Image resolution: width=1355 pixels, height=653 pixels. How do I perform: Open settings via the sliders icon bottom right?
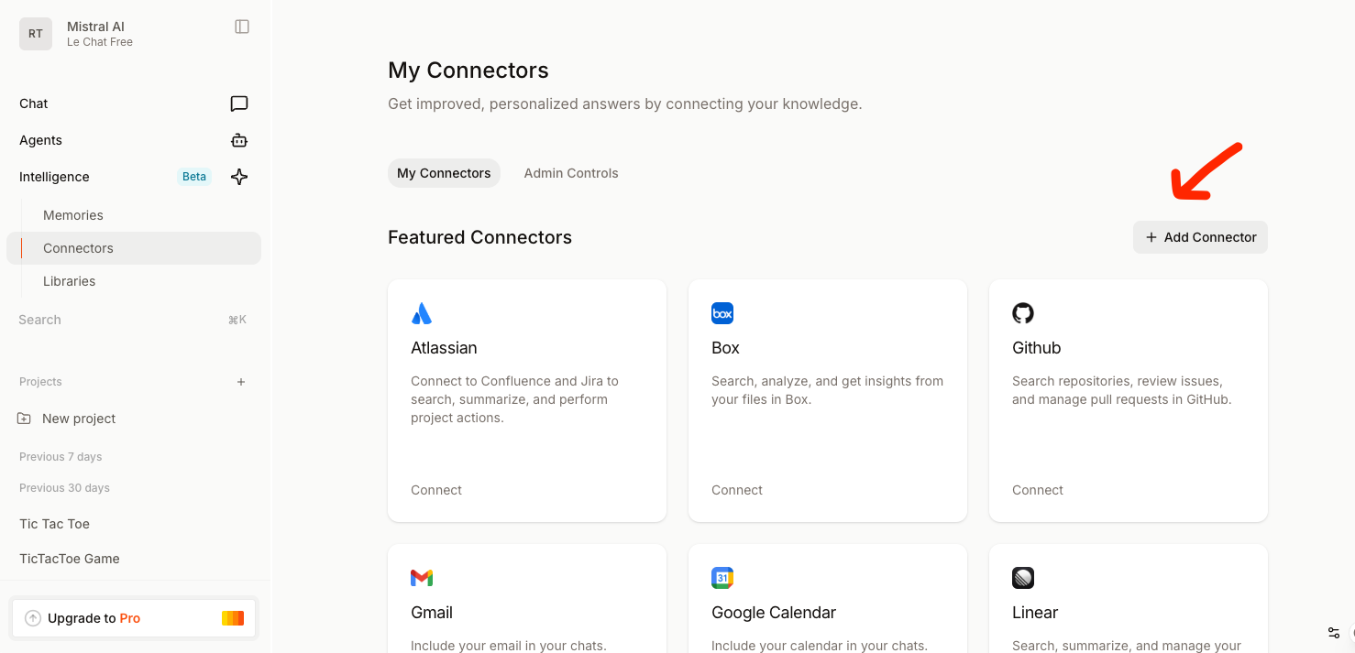(x=1334, y=633)
